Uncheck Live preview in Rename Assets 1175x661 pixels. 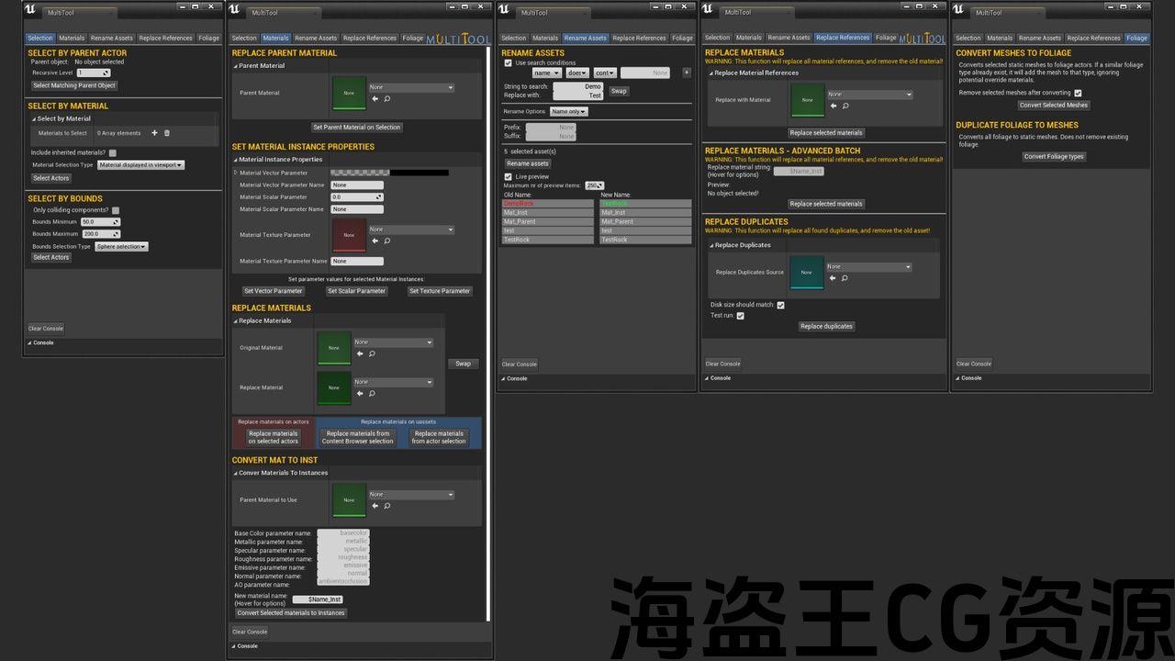coord(509,176)
